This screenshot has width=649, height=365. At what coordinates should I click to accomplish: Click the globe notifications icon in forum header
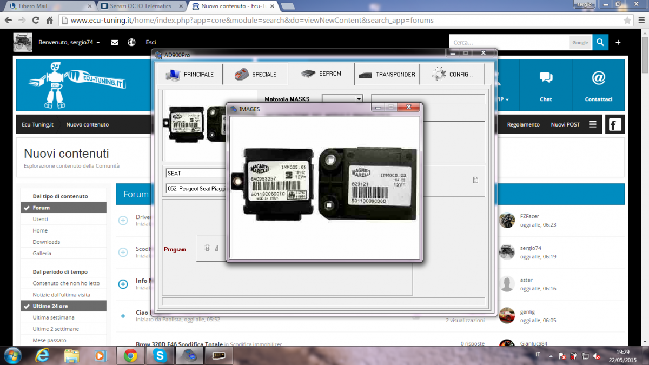pyautogui.click(x=131, y=42)
